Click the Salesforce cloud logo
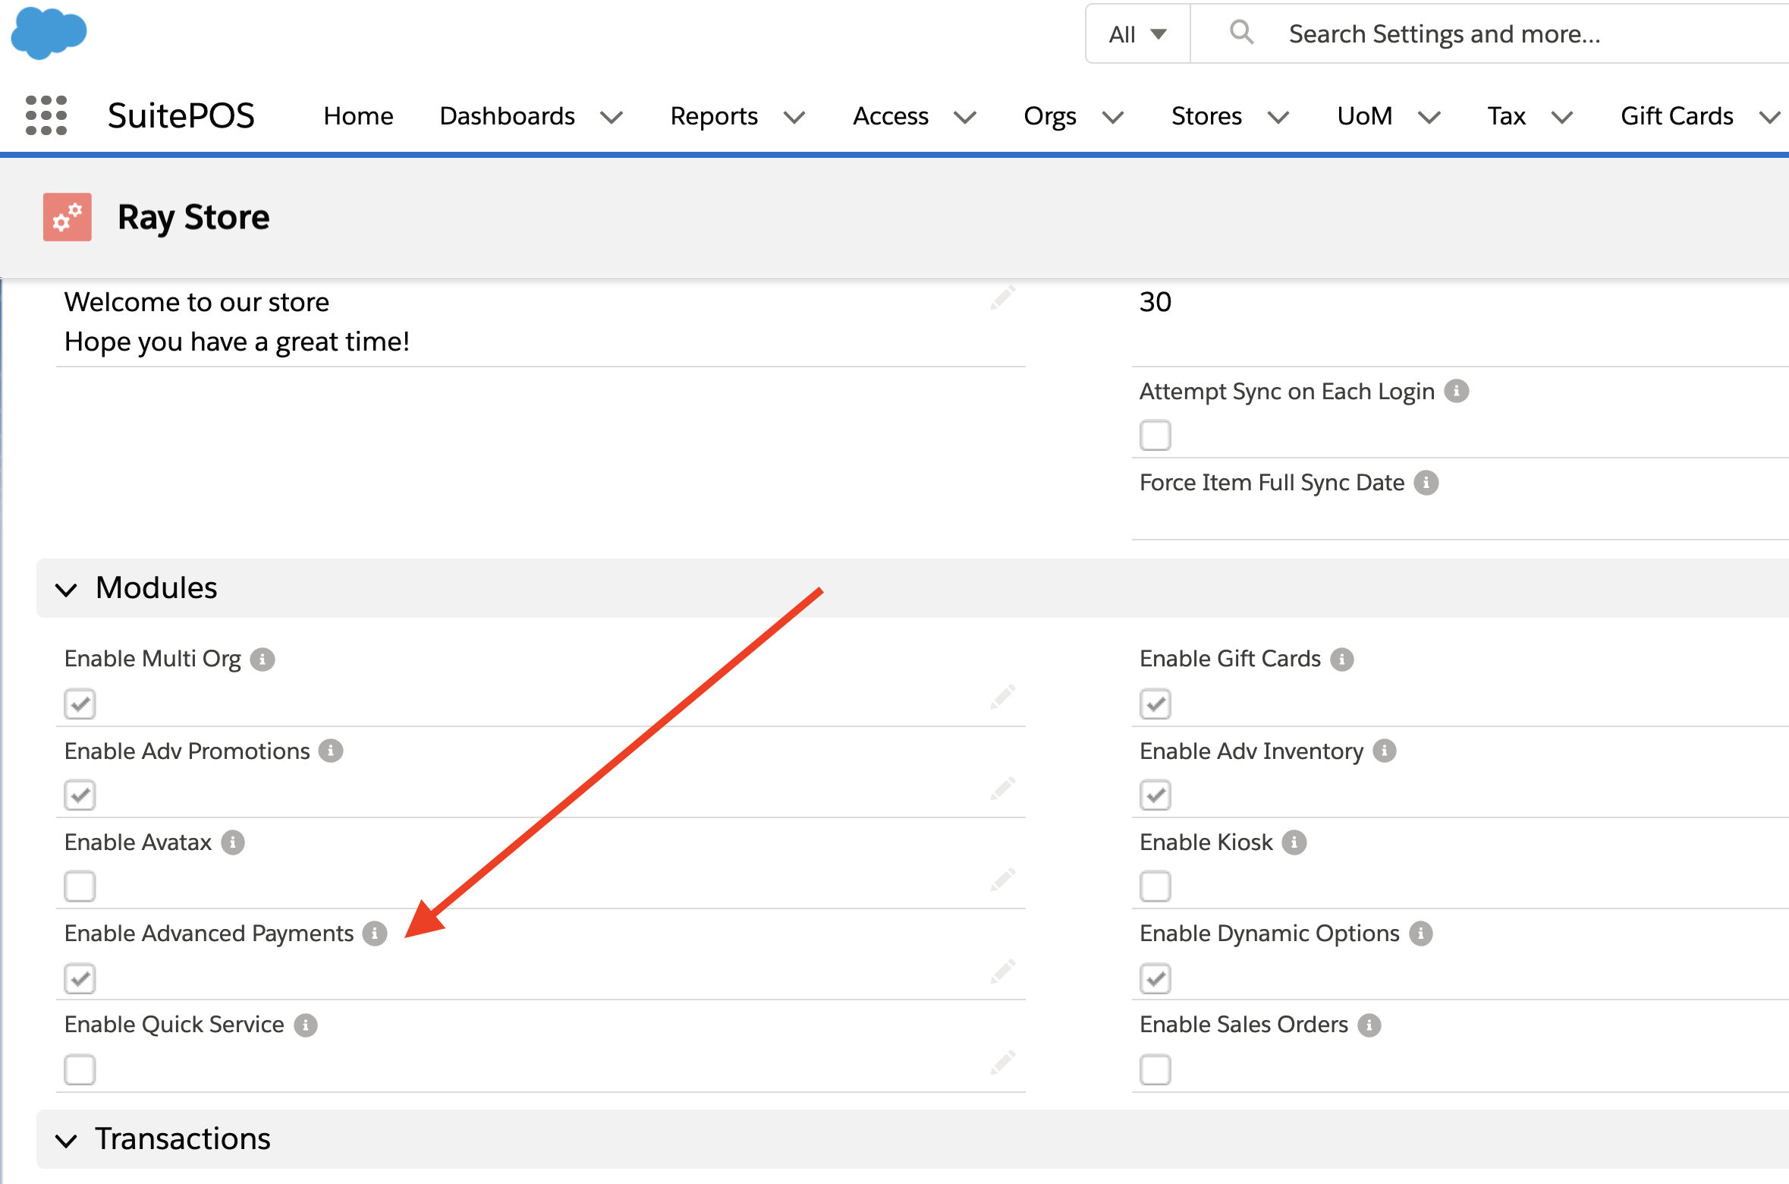 [49, 33]
